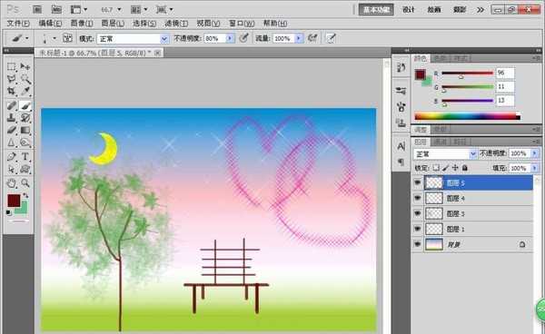Select the Gradient tool

(x=25, y=130)
